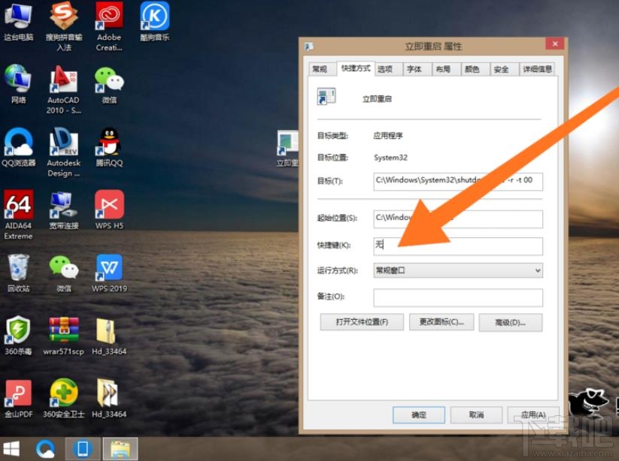Switch to the 常规 tab

pyautogui.click(x=320, y=68)
